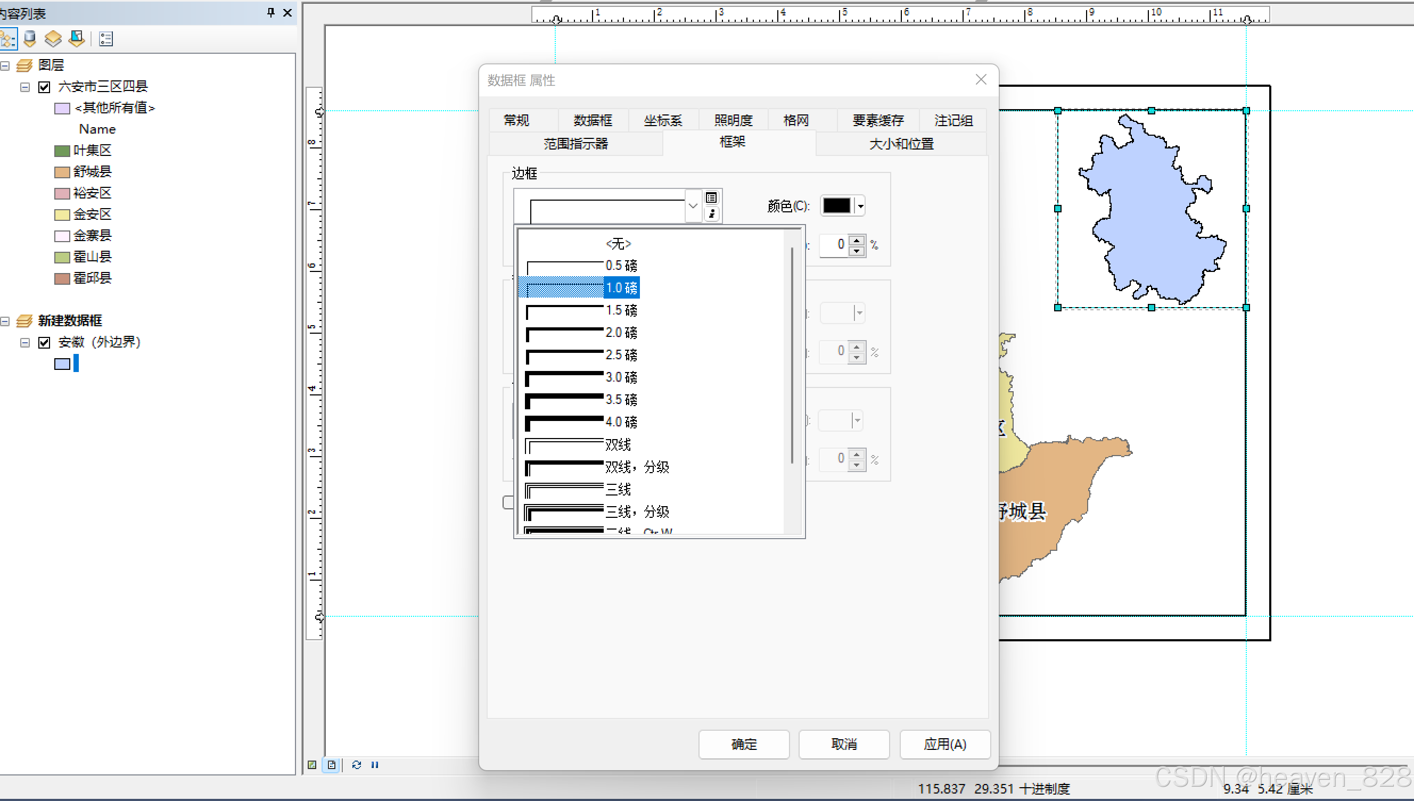Screen dimensions: 1414x801
Task: Click List By Source toolbar icon
Action: [x=30, y=38]
